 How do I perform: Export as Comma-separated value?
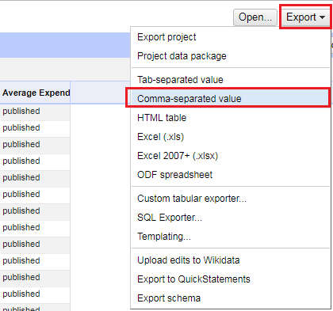click(230, 99)
